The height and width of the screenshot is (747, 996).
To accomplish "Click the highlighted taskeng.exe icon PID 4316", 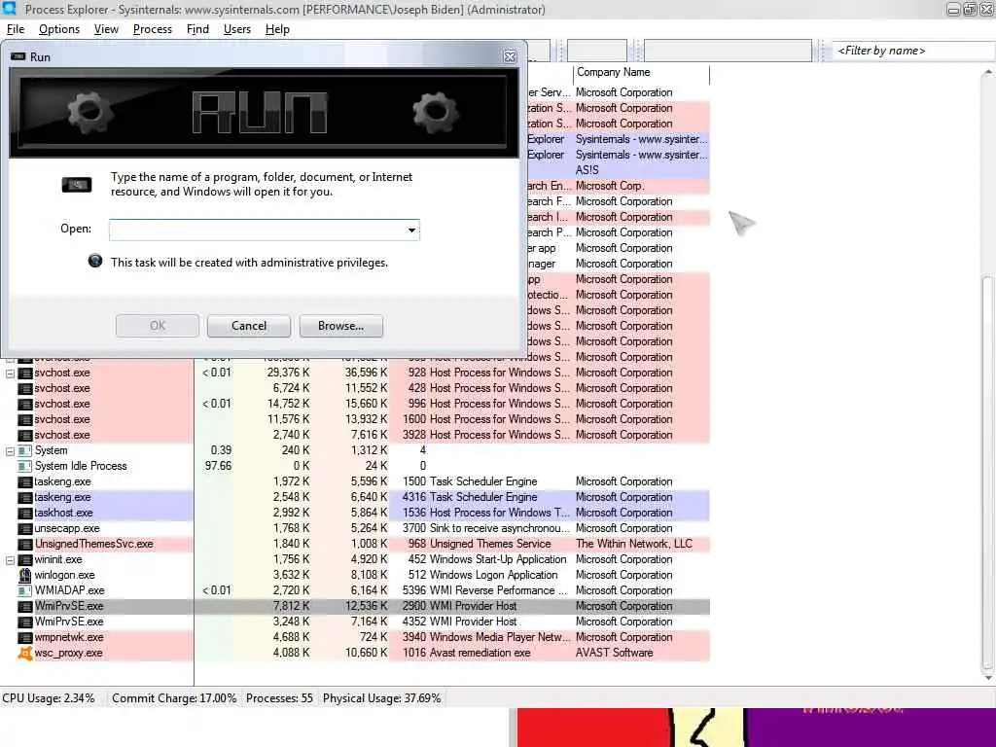I will (x=24, y=497).
